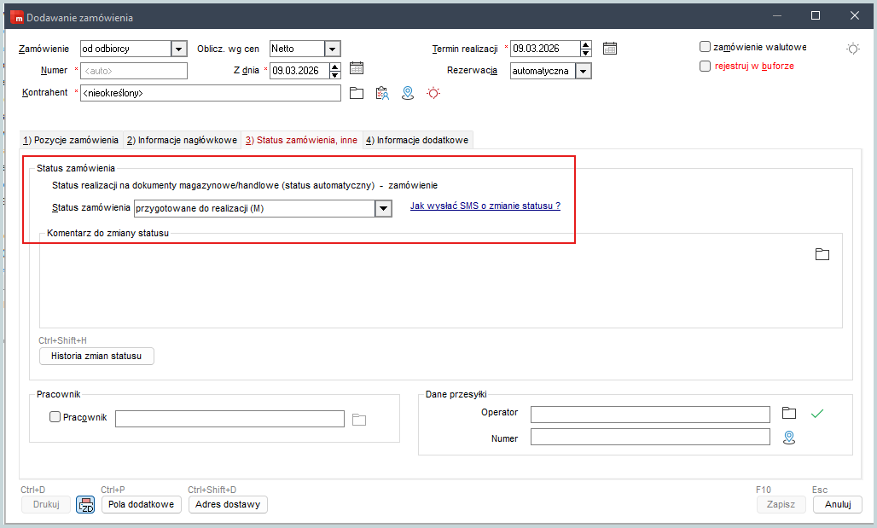Expand Oblicz. wg cen Netto dropdown
The width and height of the screenshot is (877, 528).
click(x=332, y=49)
